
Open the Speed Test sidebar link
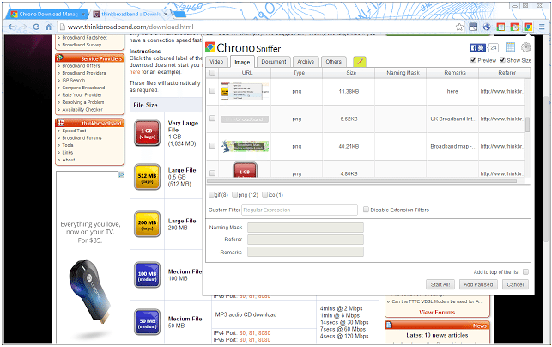75,131
